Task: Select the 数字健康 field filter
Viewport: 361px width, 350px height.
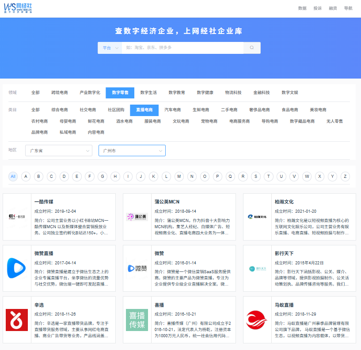Action: [205, 93]
